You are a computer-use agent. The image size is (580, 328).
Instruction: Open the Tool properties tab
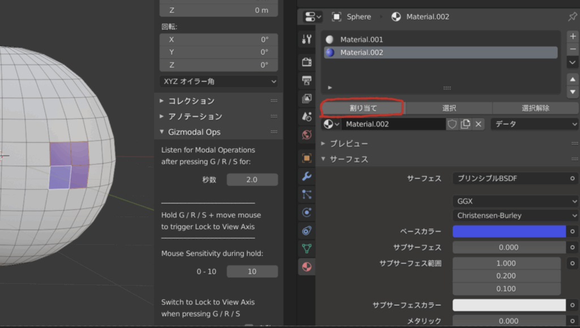(306, 39)
